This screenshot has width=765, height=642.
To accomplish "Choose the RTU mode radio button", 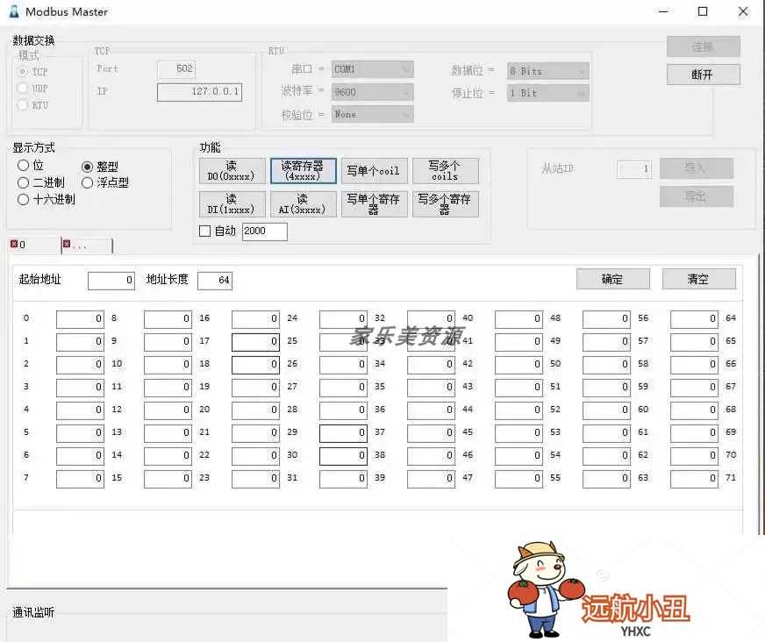I will coord(23,104).
